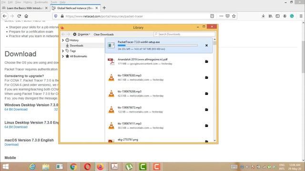
Task: Open the Firefox home page icon
Action: click(26, 16)
